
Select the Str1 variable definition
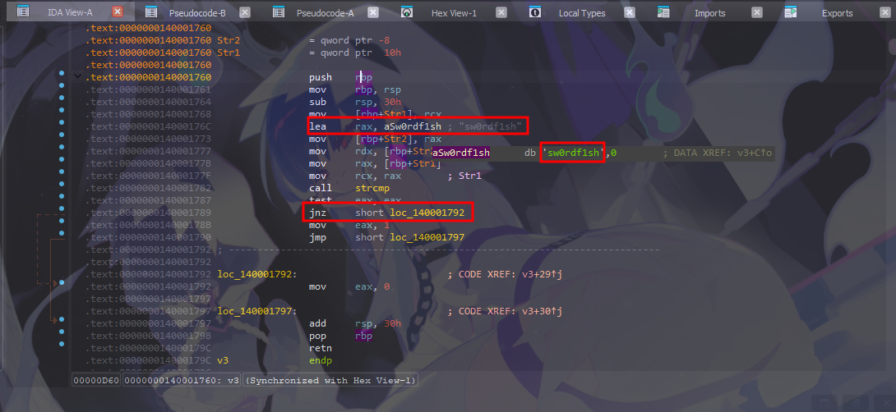(229, 53)
